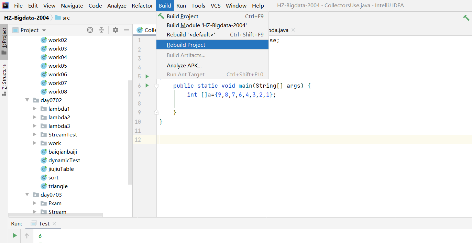Open the Refactor menu
Screen dimensions: 472x243
(x=142, y=5)
